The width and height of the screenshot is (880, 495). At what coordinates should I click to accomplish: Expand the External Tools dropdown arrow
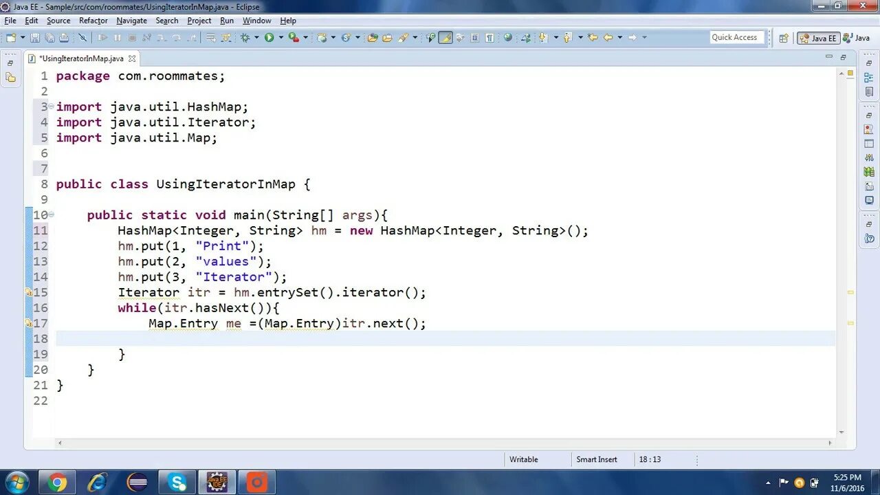coord(305,38)
